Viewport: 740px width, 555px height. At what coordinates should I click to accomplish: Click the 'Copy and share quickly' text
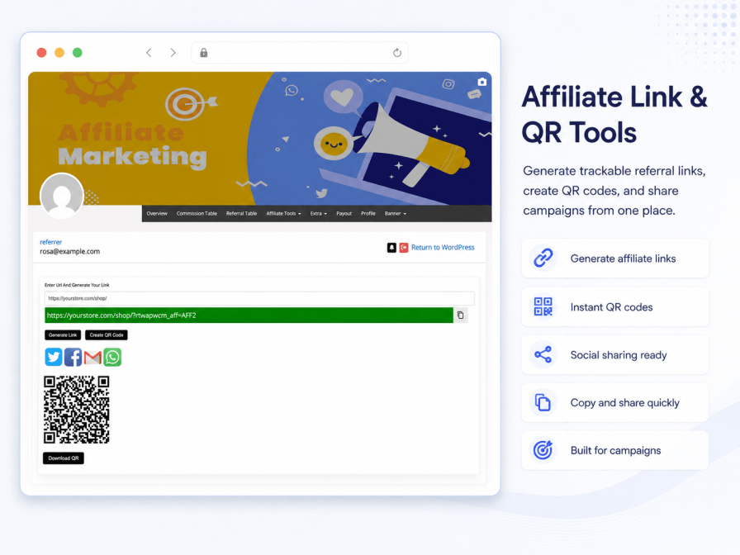pyautogui.click(x=625, y=403)
